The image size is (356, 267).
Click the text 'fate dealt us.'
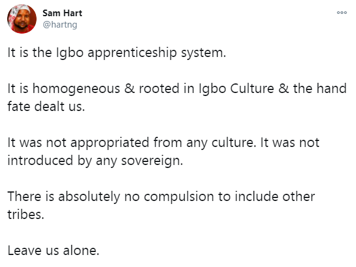pyautogui.click(x=46, y=106)
